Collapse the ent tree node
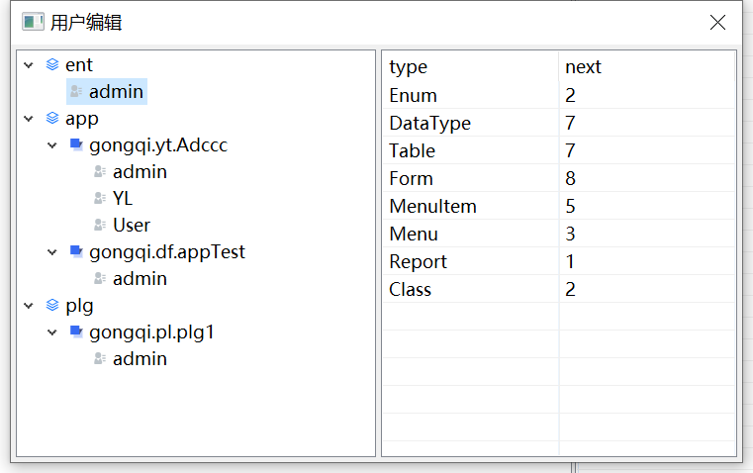 point(29,65)
